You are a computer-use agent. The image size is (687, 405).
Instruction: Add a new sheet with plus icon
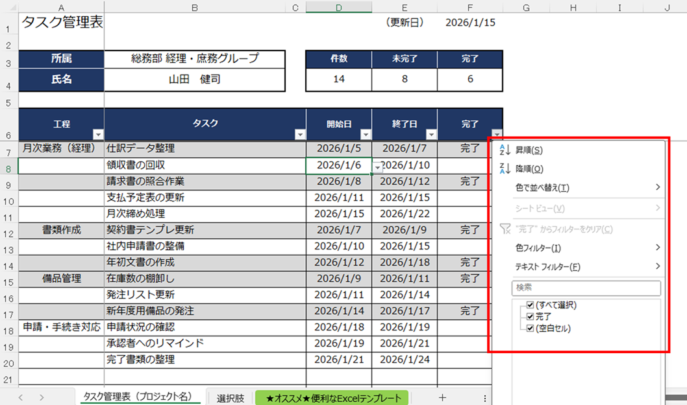click(x=442, y=398)
